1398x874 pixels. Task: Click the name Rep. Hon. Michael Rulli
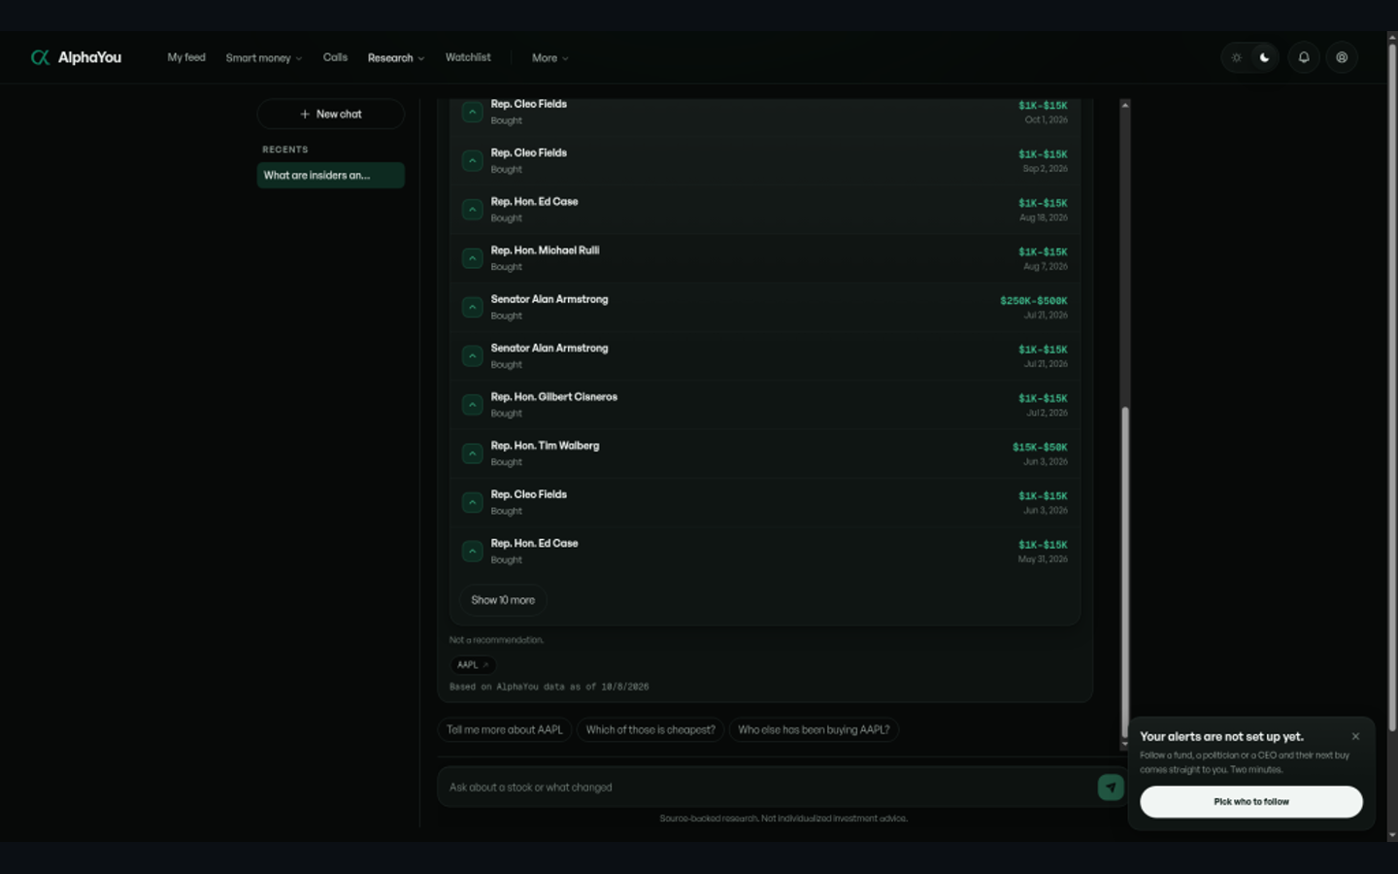coord(545,251)
